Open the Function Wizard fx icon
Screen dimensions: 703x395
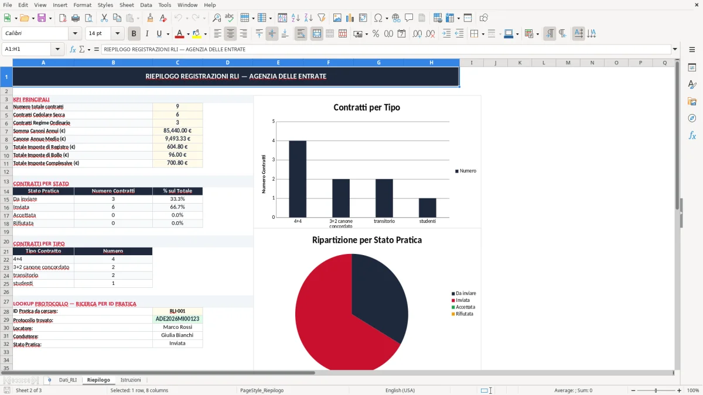click(73, 49)
